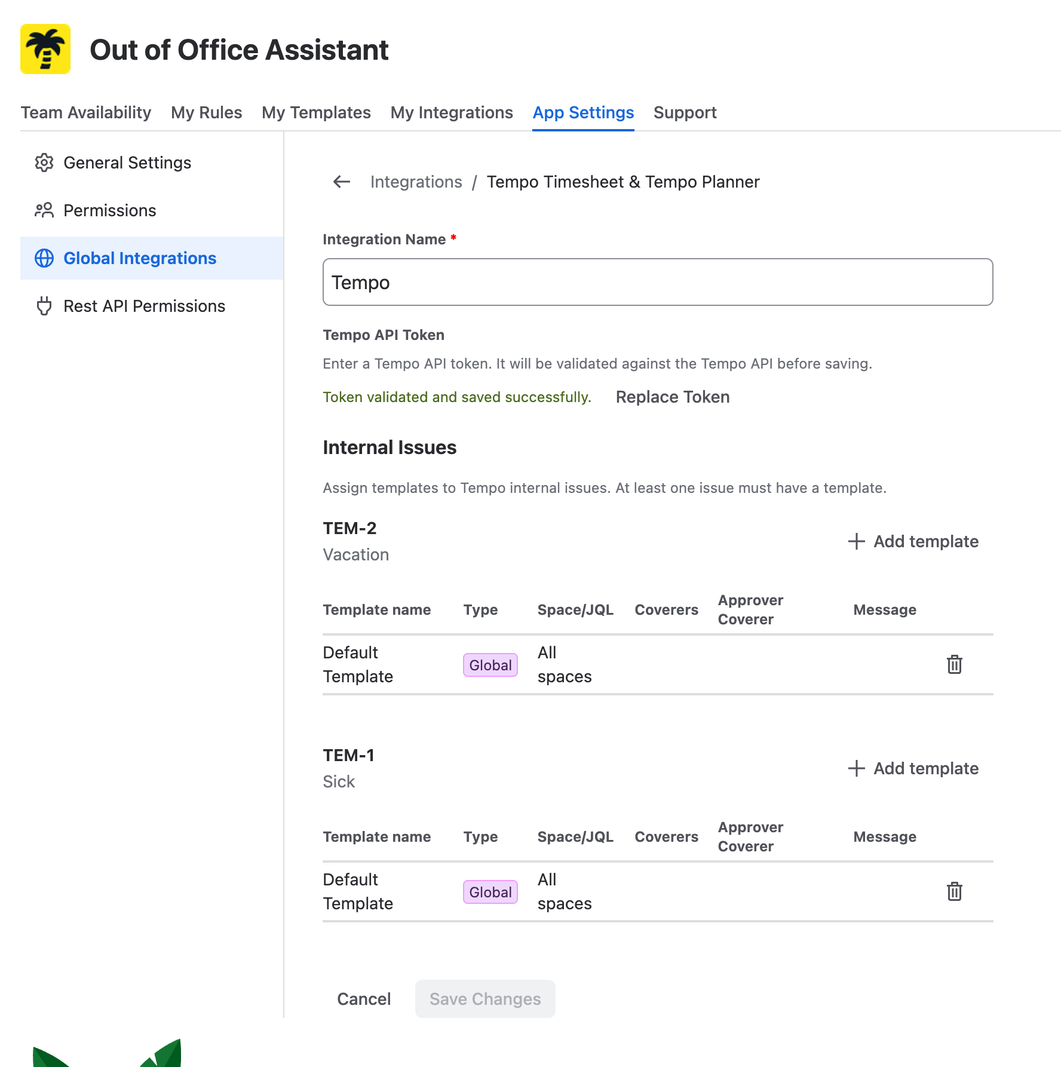The width and height of the screenshot is (1061, 1067).
Task: Select the App Settings tab
Action: pyautogui.click(x=584, y=112)
